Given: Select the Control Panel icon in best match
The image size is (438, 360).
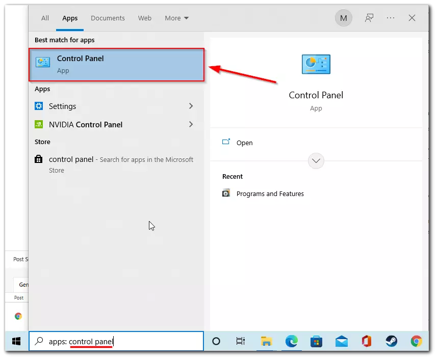Looking at the screenshot, I should pyautogui.click(x=43, y=62).
